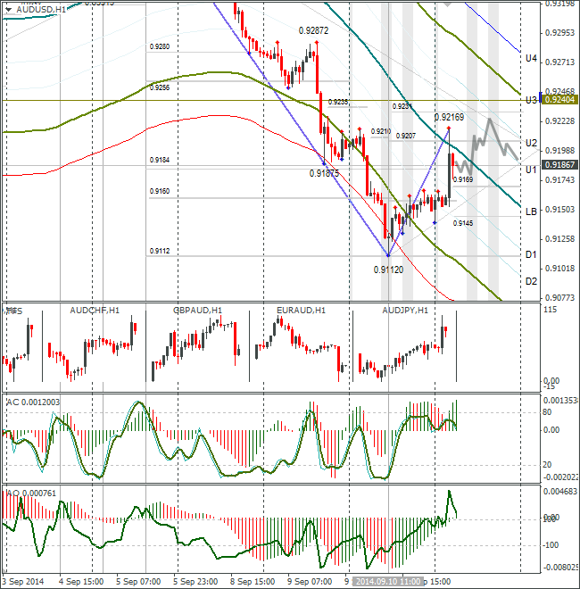580x589 pixels.
Task: Select the AUDJPY,H1 mini chart label
Action: [405, 311]
